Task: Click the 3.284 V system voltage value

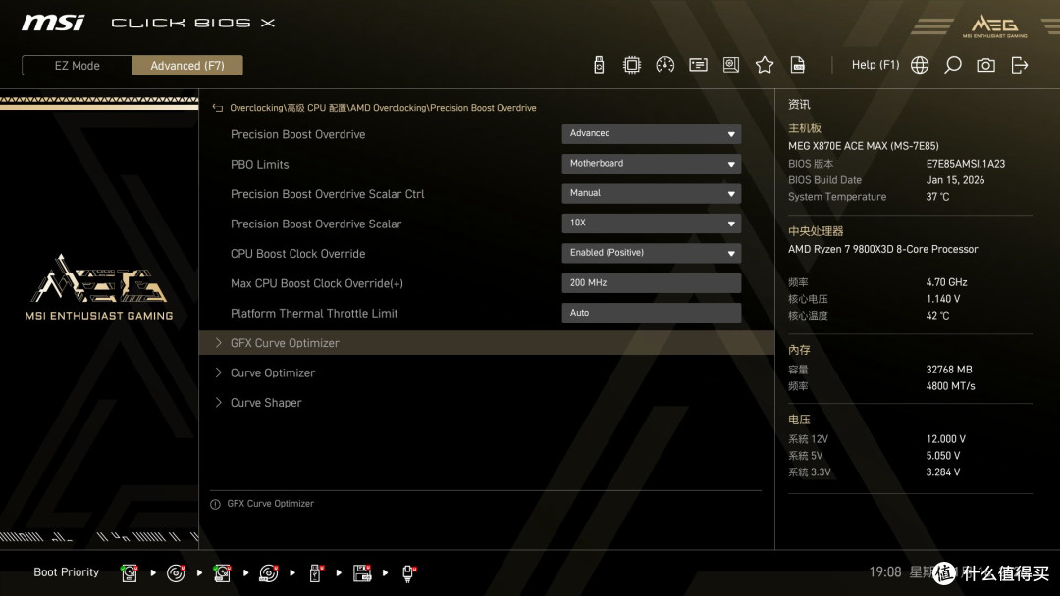Action: (x=943, y=472)
